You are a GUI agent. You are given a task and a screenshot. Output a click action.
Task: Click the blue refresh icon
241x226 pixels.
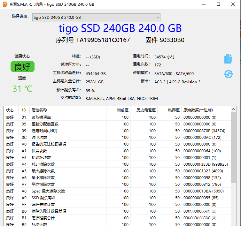click(x=228, y=74)
